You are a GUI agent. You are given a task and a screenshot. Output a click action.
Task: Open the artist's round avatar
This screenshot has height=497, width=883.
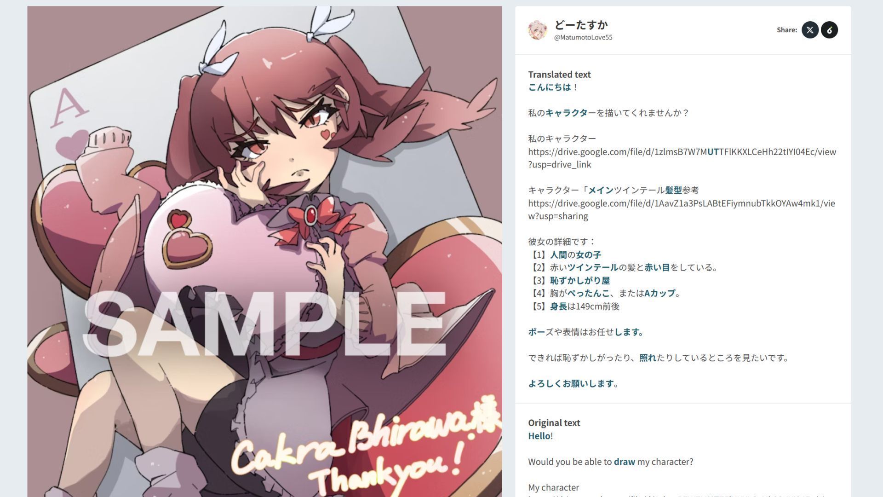tap(538, 30)
